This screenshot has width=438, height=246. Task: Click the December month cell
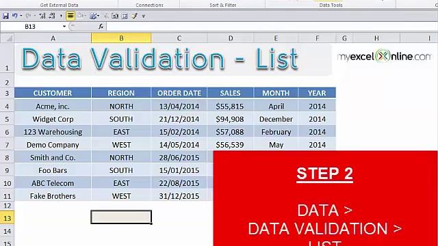coord(276,119)
